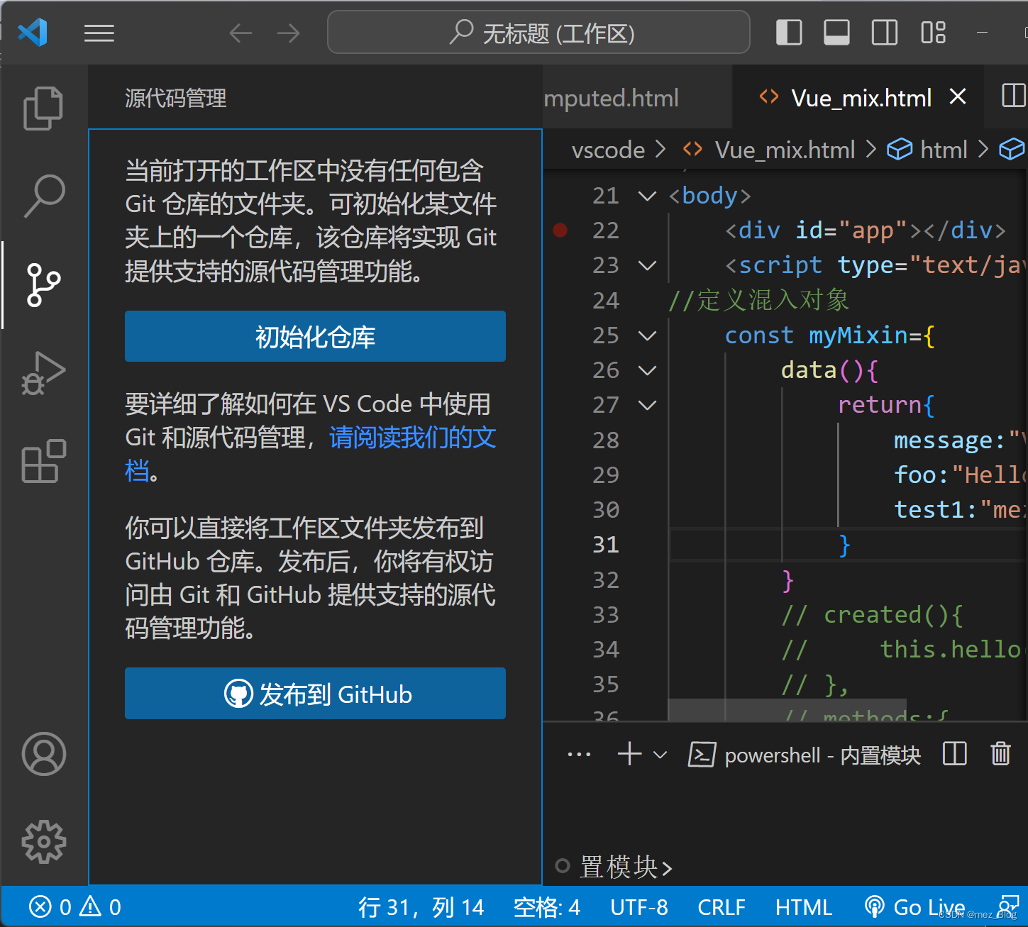Change end of line sequence CRLF
Image resolution: width=1028 pixels, height=927 pixels.
[x=722, y=907]
